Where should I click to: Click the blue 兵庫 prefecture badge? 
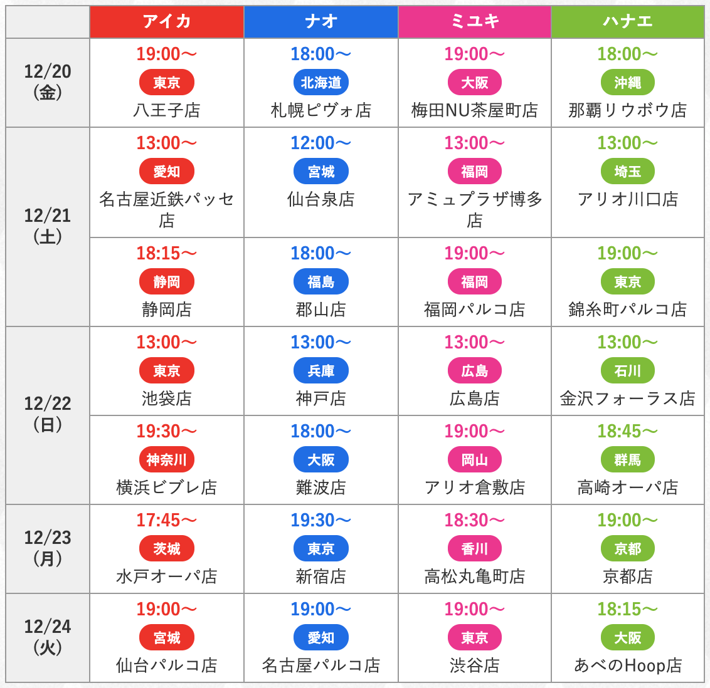click(321, 370)
